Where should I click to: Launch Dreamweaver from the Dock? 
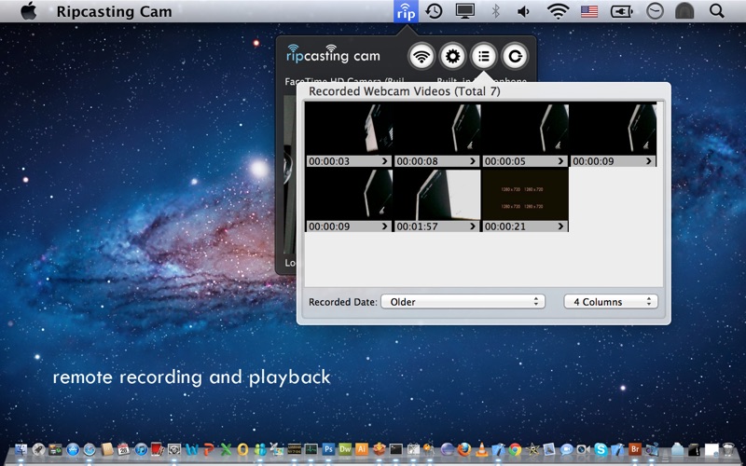(x=345, y=449)
